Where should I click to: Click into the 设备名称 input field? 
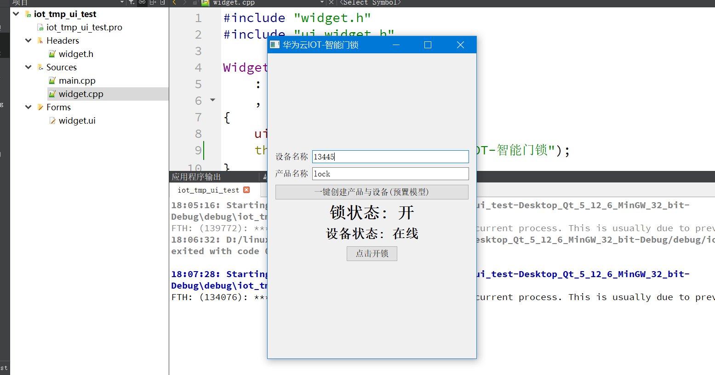pos(390,157)
